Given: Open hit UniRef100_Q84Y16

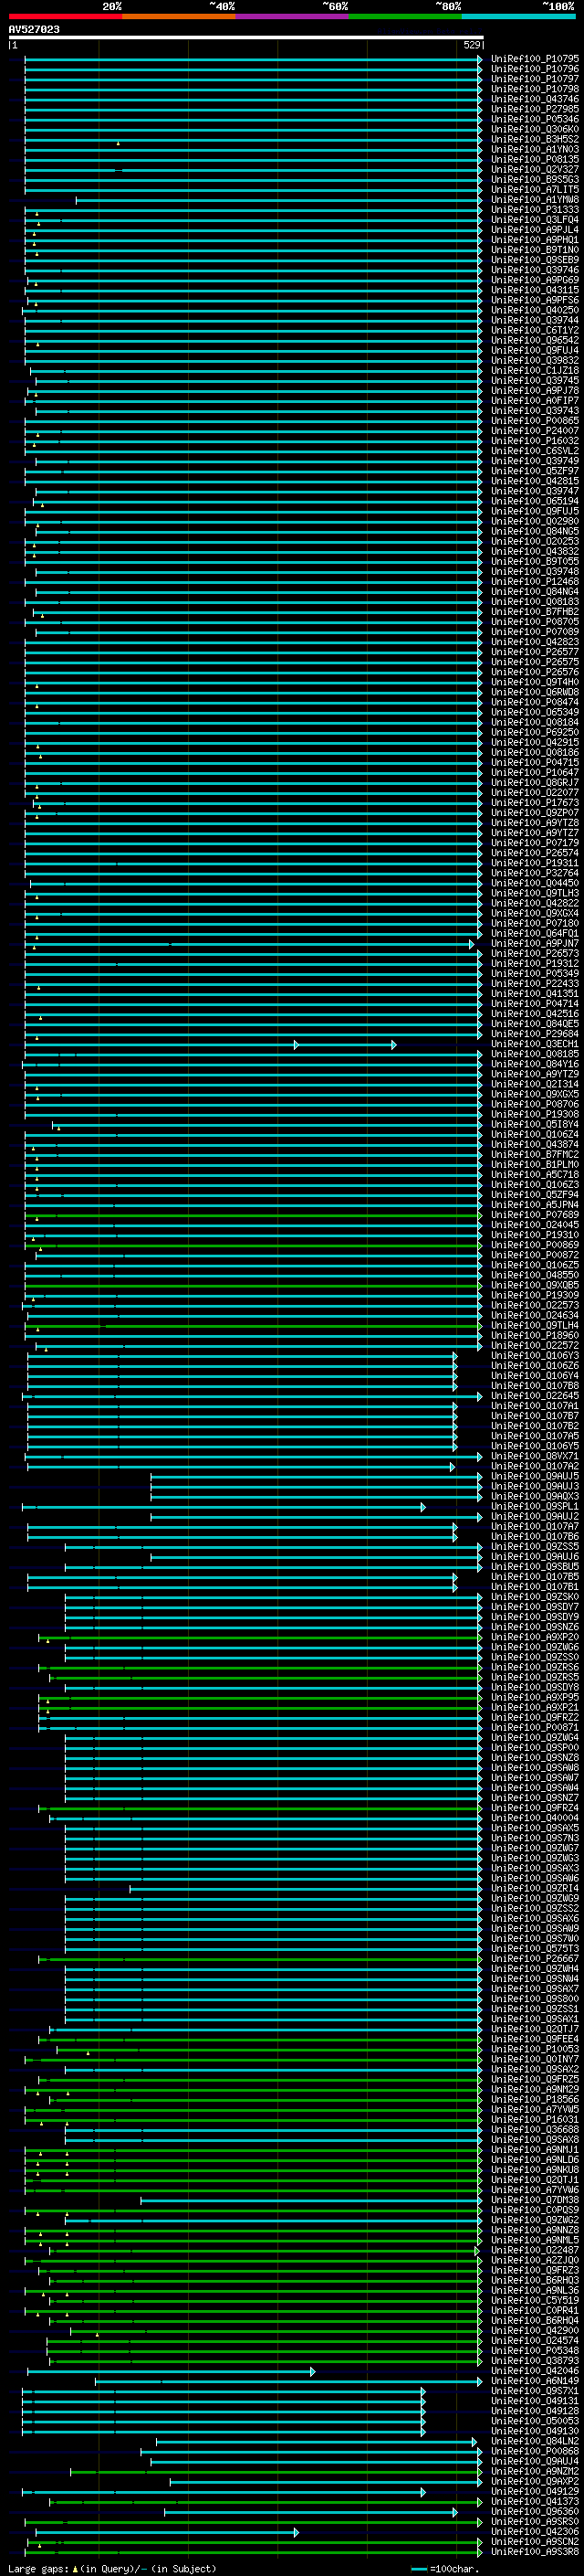Looking at the screenshot, I should coord(534,1064).
